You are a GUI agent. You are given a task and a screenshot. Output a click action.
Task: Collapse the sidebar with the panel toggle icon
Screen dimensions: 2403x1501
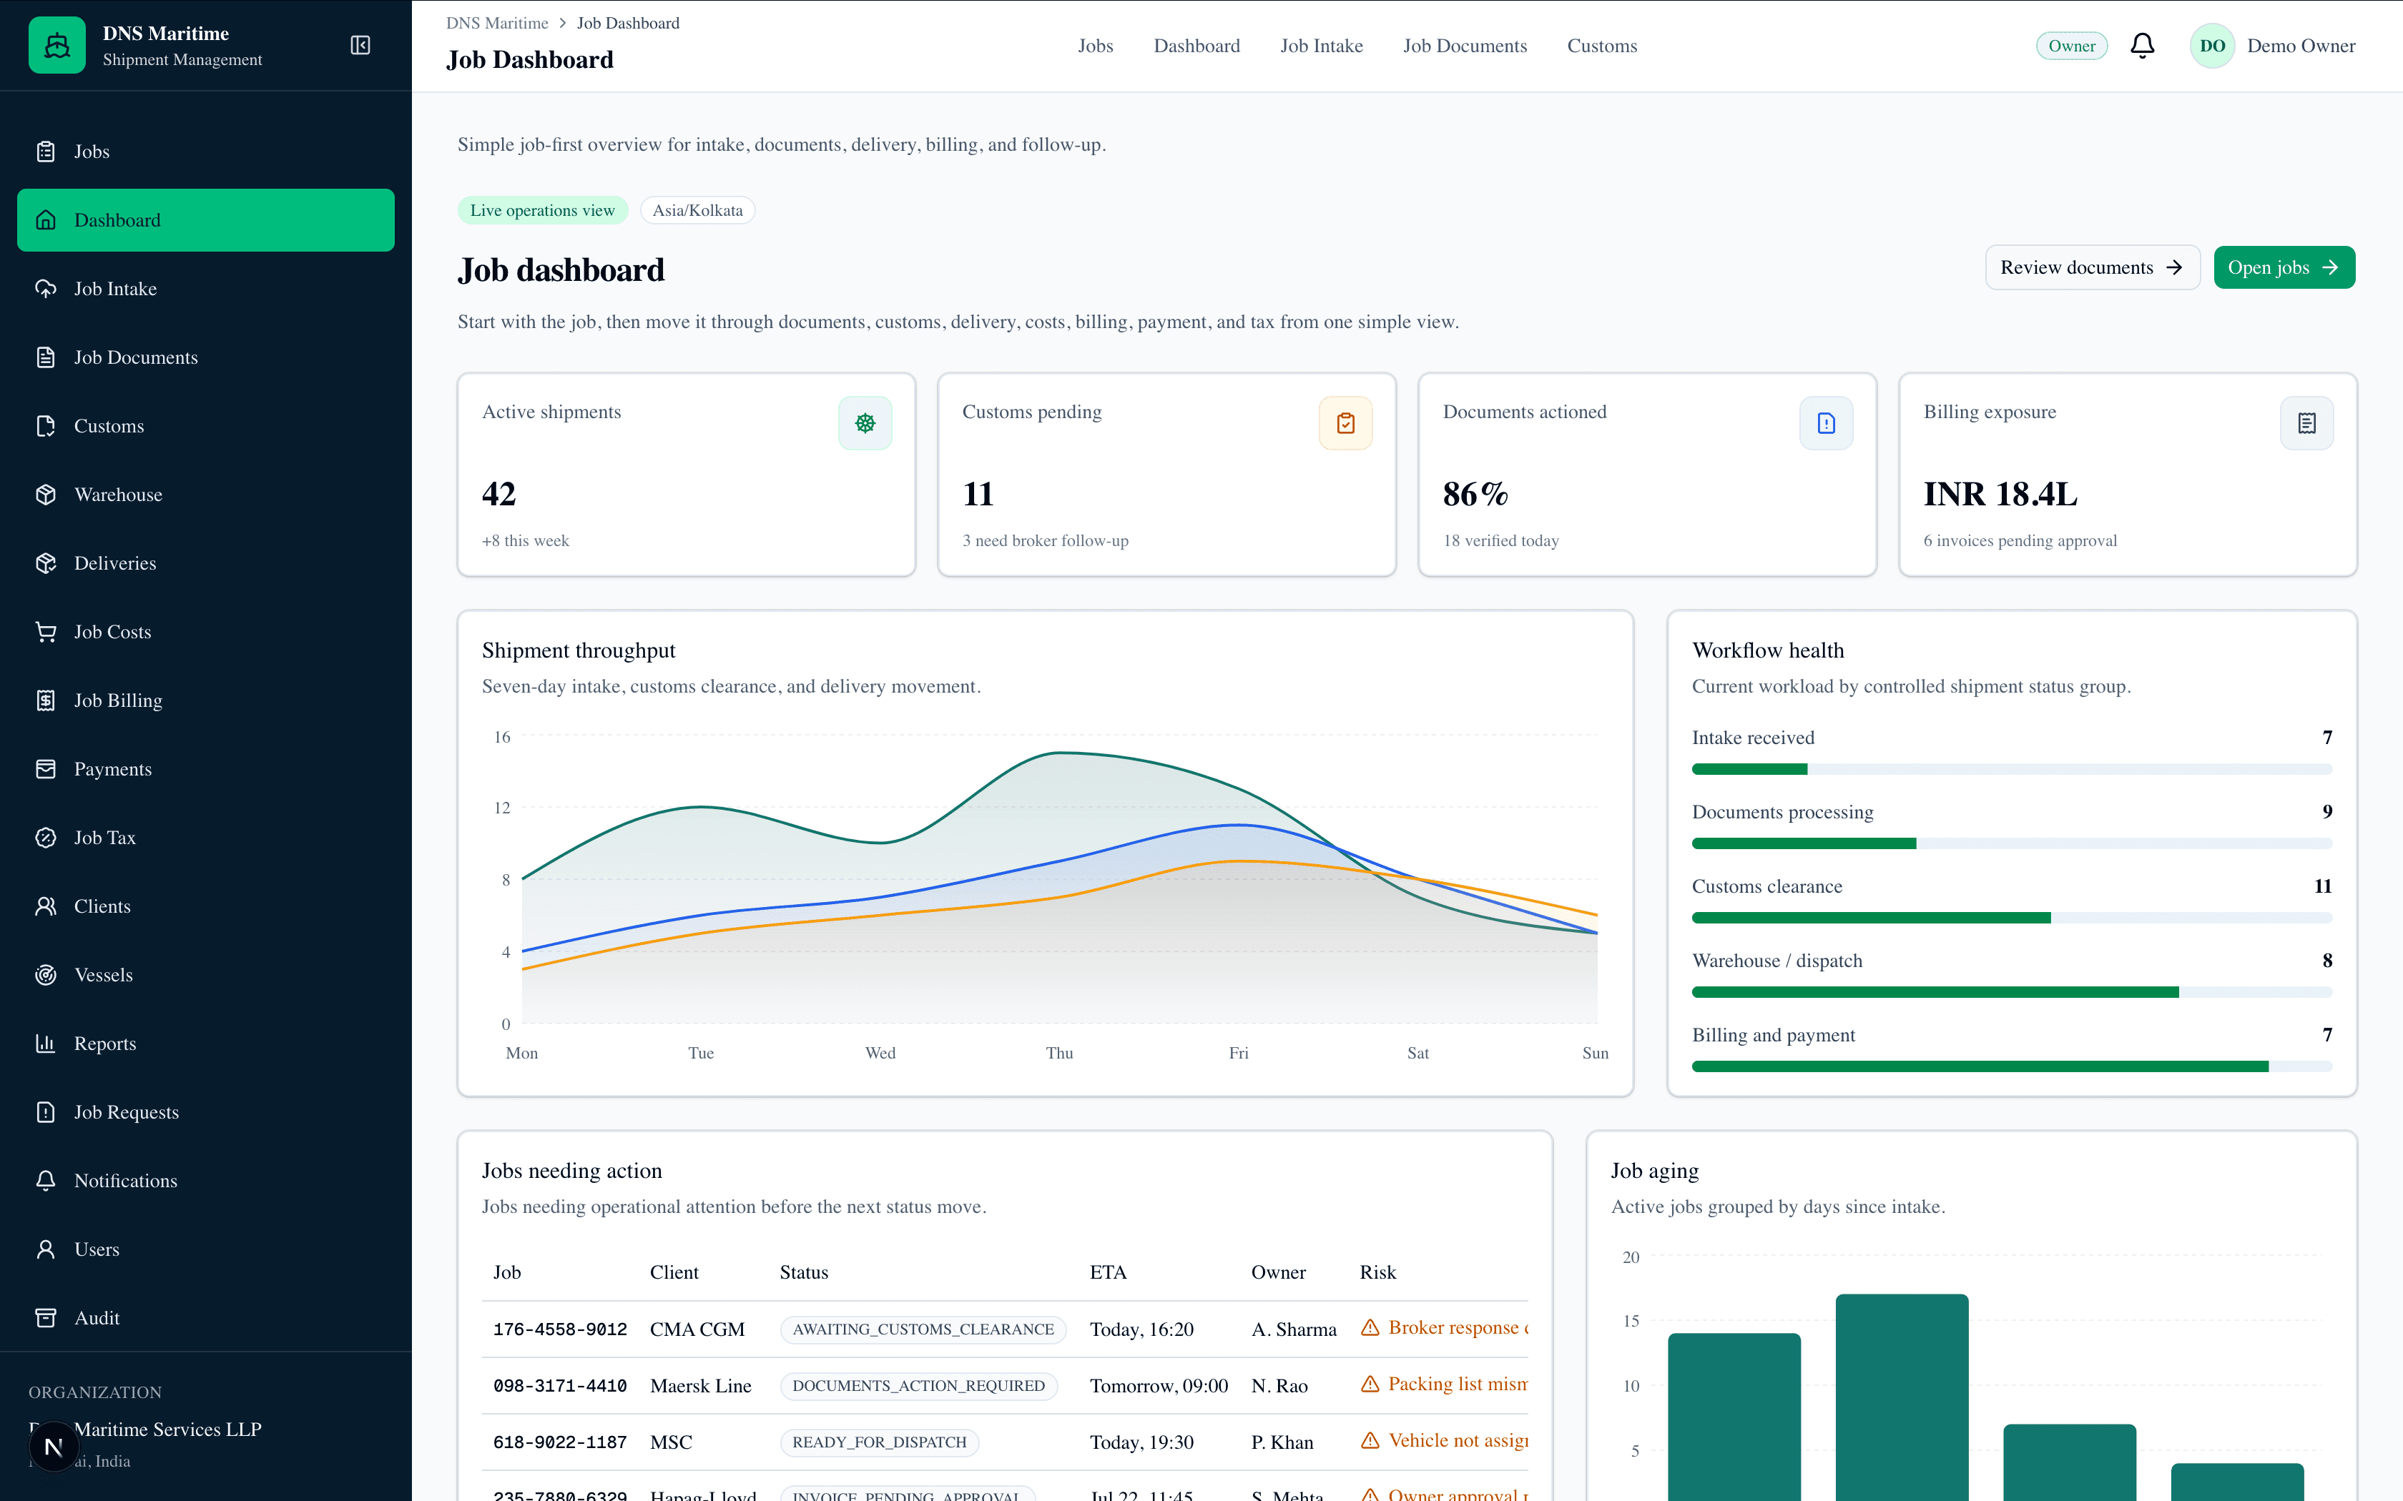(x=360, y=46)
